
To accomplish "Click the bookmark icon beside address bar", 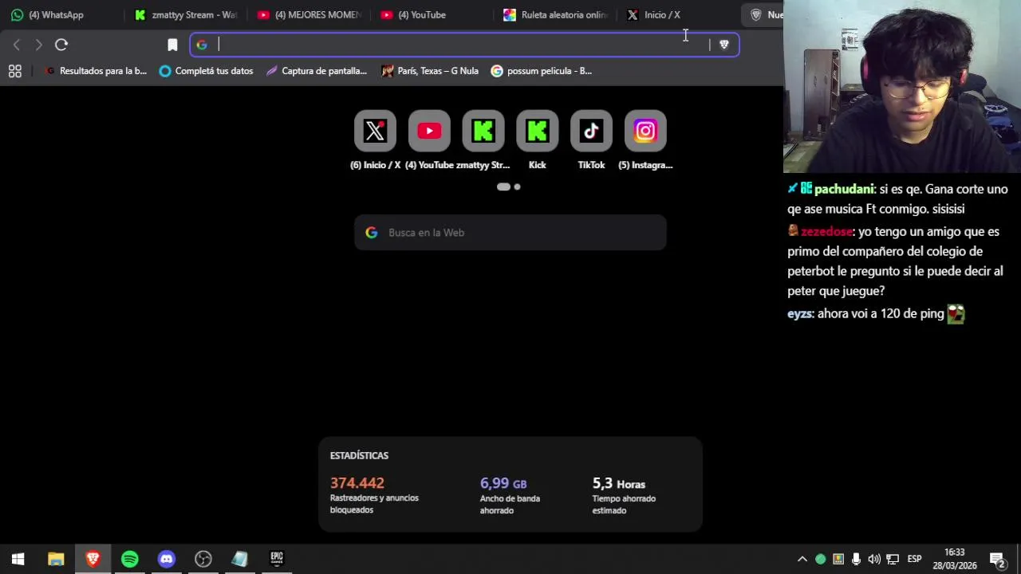I will (x=172, y=45).
